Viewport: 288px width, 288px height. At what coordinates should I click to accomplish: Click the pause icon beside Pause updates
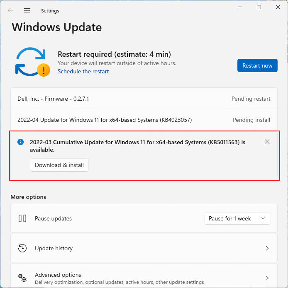(22, 218)
